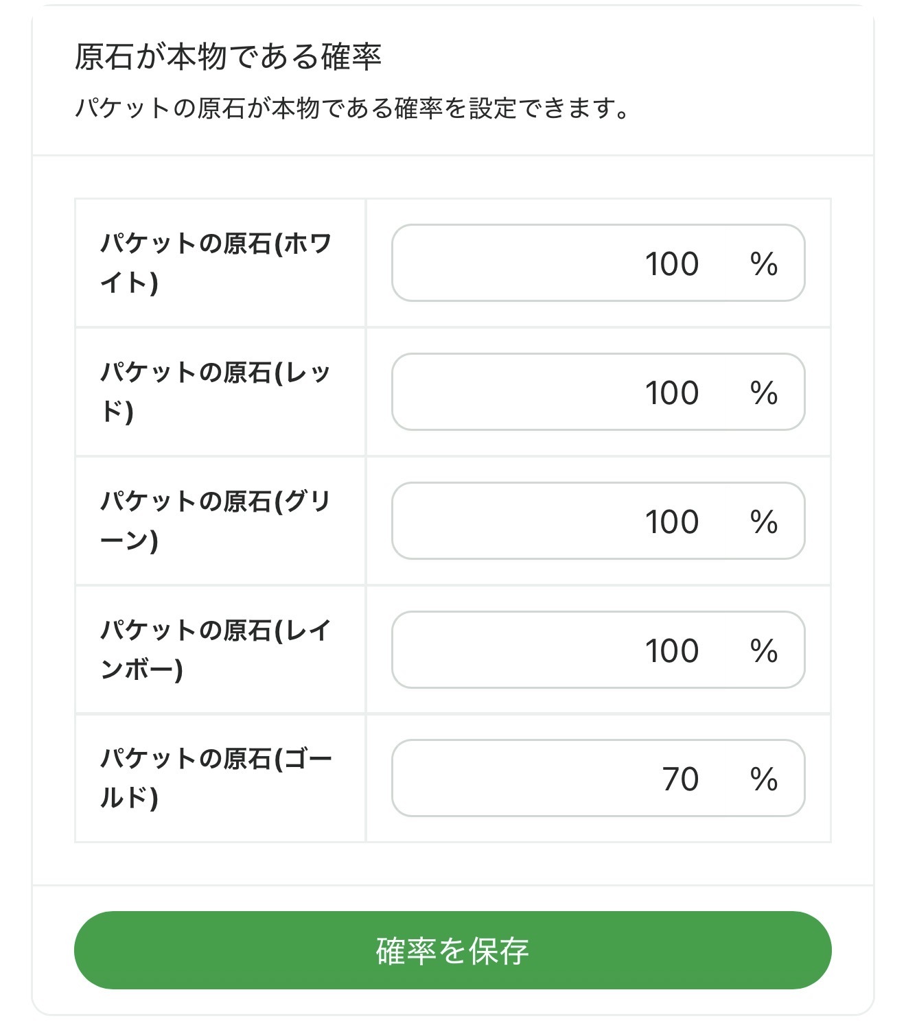Click the % sign in the Red field

pyautogui.click(x=763, y=393)
